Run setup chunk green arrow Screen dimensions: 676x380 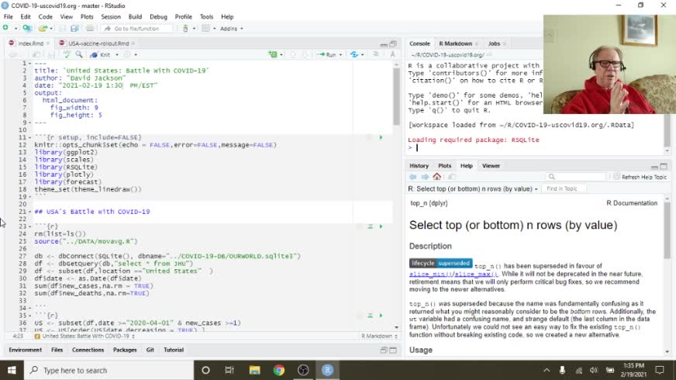click(381, 137)
